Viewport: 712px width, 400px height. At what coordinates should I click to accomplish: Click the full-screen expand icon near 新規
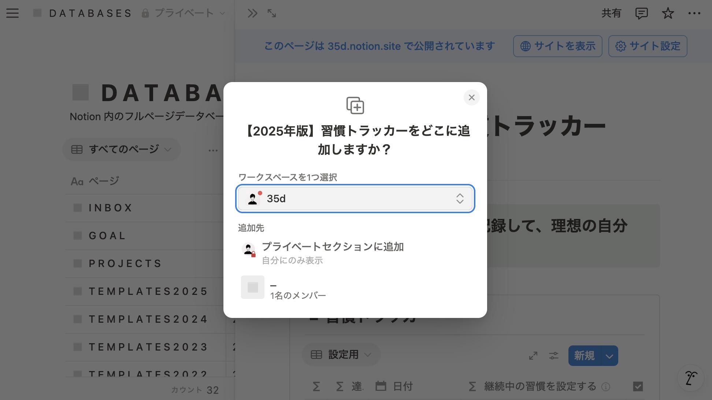coord(533,356)
